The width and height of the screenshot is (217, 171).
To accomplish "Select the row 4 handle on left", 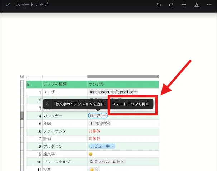I will tap(22, 115).
